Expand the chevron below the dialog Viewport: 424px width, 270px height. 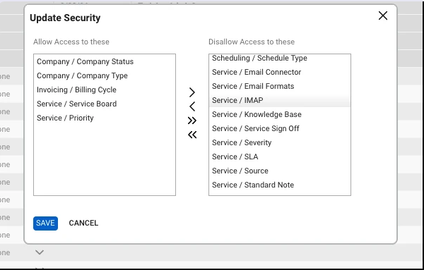pyautogui.click(x=40, y=252)
